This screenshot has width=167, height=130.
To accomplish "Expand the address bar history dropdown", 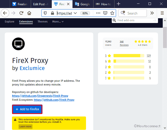I will (75, 13).
